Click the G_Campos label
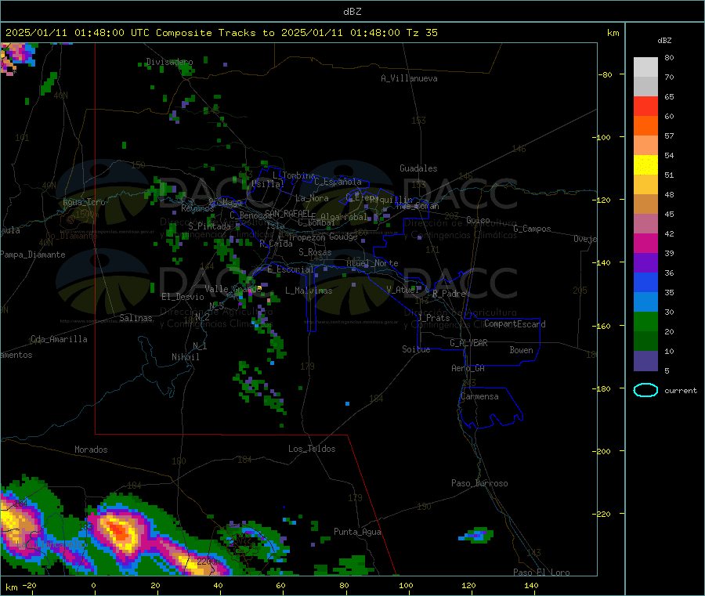The image size is (705, 596). pyautogui.click(x=532, y=229)
